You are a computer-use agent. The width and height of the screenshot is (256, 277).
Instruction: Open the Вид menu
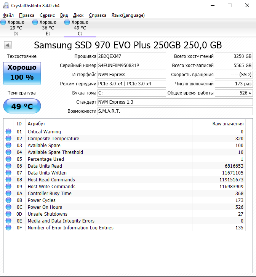[64, 15]
